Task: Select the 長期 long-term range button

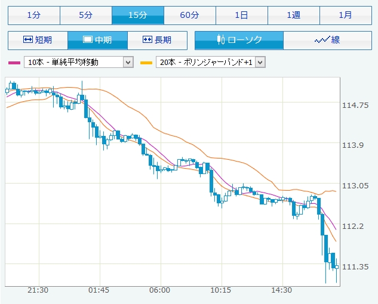Action: 158,40
